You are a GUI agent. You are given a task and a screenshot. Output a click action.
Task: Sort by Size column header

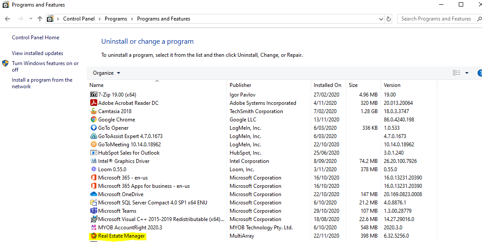[x=363, y=85]
